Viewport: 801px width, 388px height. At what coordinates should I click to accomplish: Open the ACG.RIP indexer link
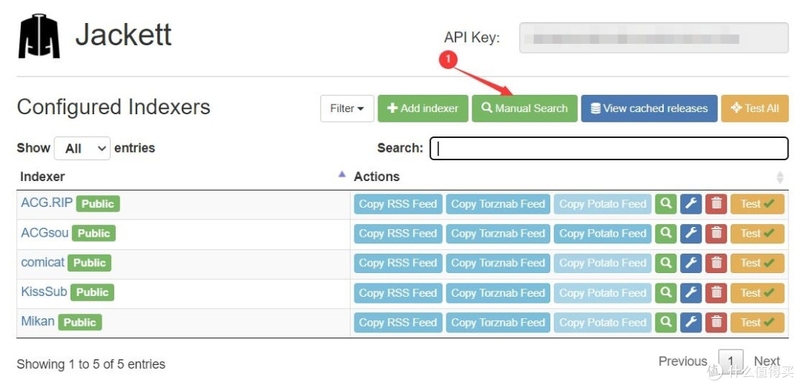[46, 203]
